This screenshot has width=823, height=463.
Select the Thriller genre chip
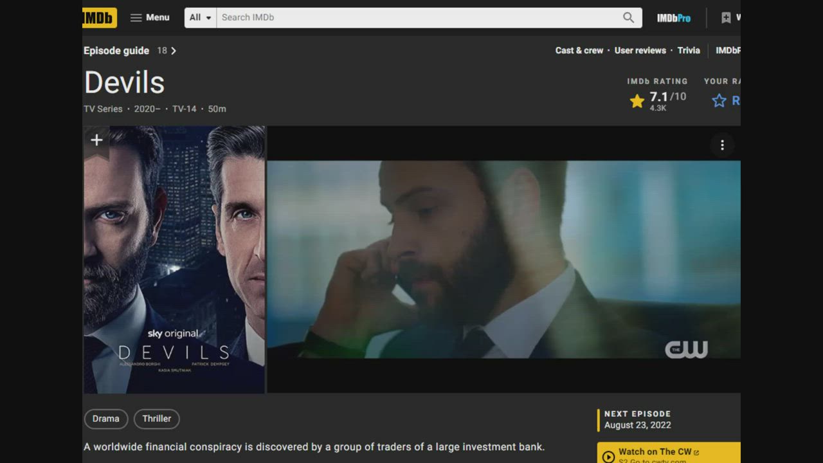click(157, 419)
